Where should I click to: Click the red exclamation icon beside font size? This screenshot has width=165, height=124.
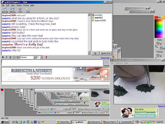coord(46,57)
